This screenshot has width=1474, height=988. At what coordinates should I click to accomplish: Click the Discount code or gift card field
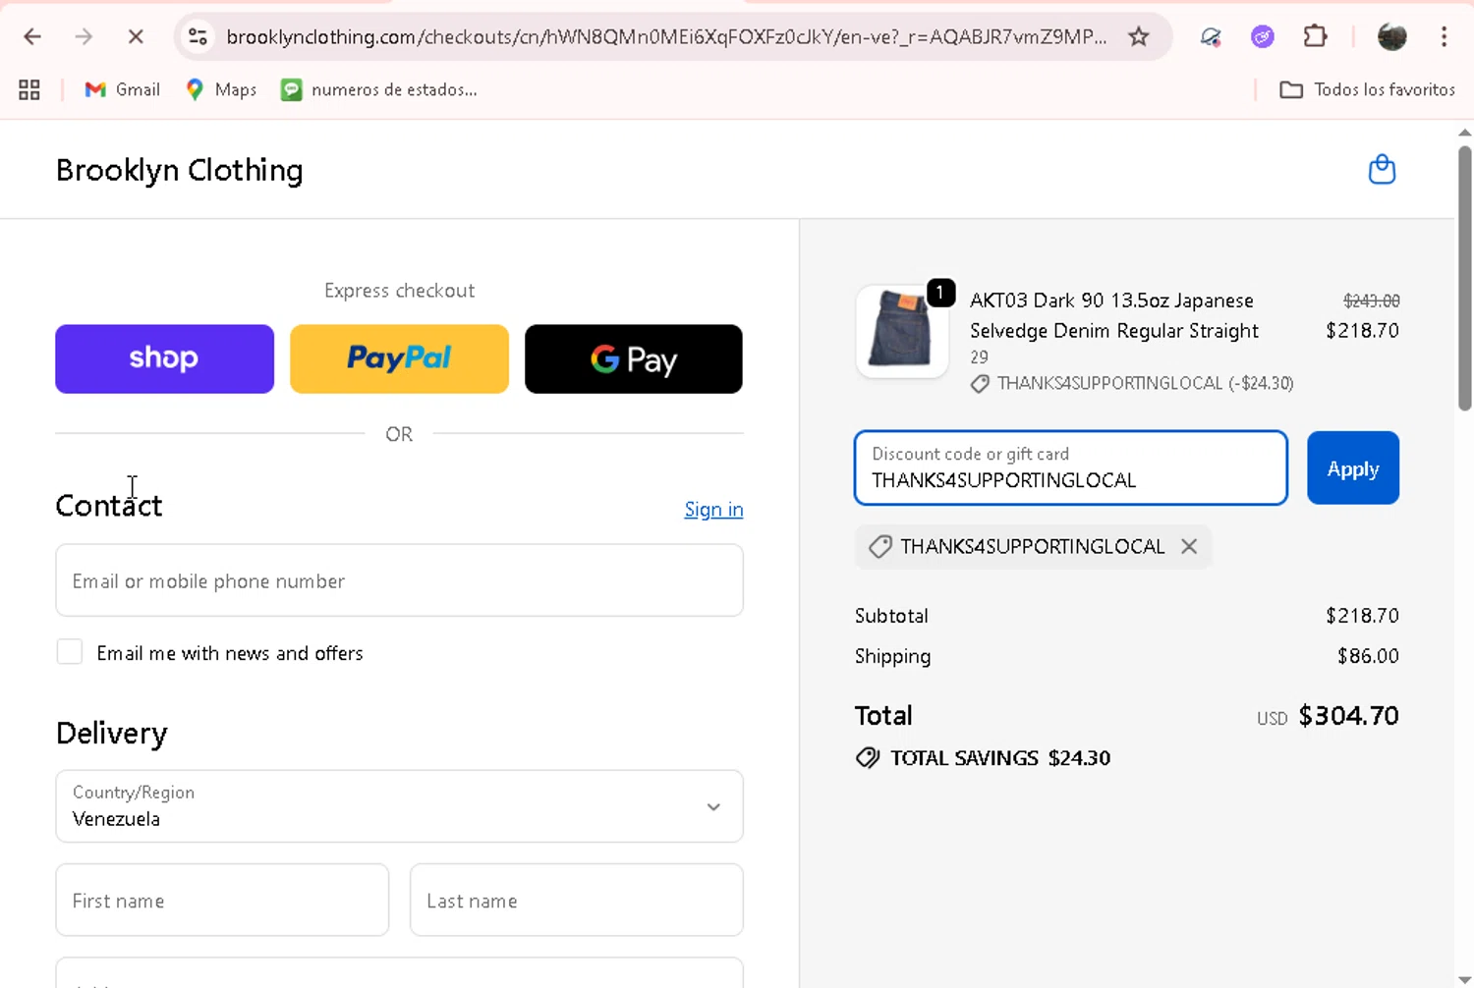pos(1071,467)
